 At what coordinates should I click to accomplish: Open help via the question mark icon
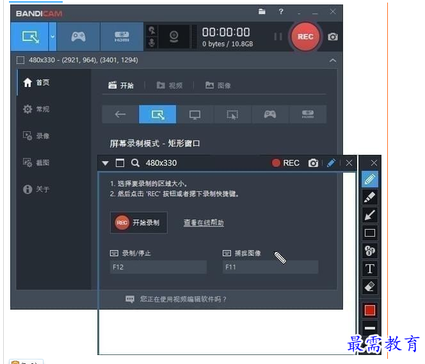(x=281, y=12)
